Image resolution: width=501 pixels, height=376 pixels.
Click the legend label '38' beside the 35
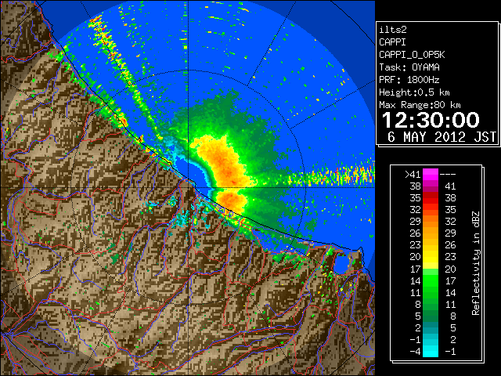tap(450, 198)
